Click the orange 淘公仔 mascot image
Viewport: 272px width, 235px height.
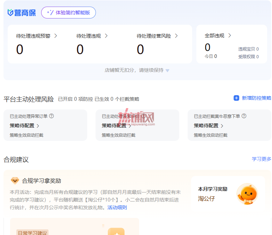pyautogui.click(x=247, y=194)
